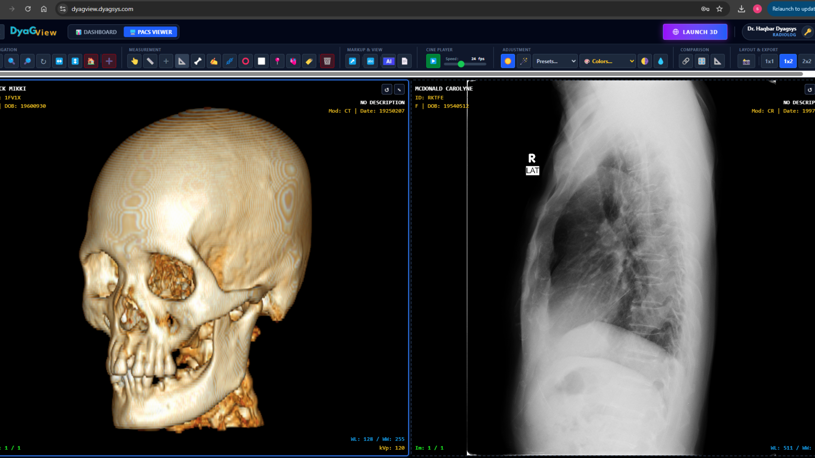Bookmark the page with the star icon
The image size is (815, 458).
[719, 9]
